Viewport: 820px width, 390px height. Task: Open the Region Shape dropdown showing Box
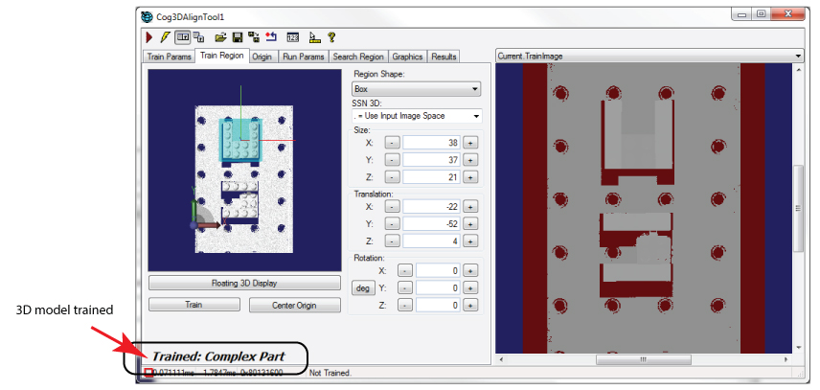pyautogui.click(x=416, y=89)
